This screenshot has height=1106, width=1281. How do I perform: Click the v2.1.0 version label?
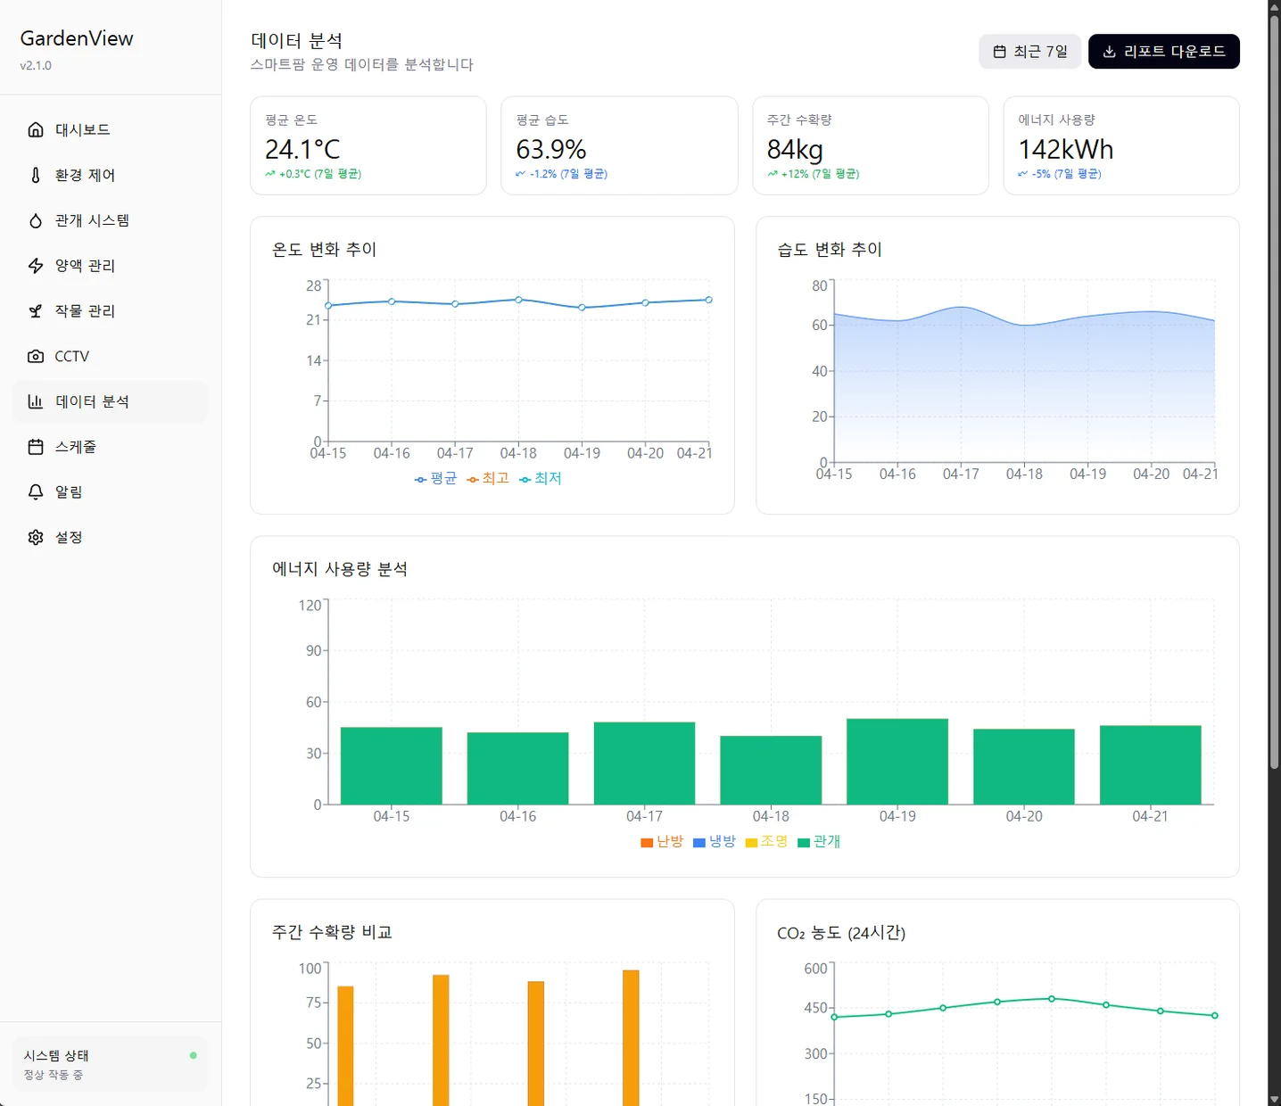(36, 66)
